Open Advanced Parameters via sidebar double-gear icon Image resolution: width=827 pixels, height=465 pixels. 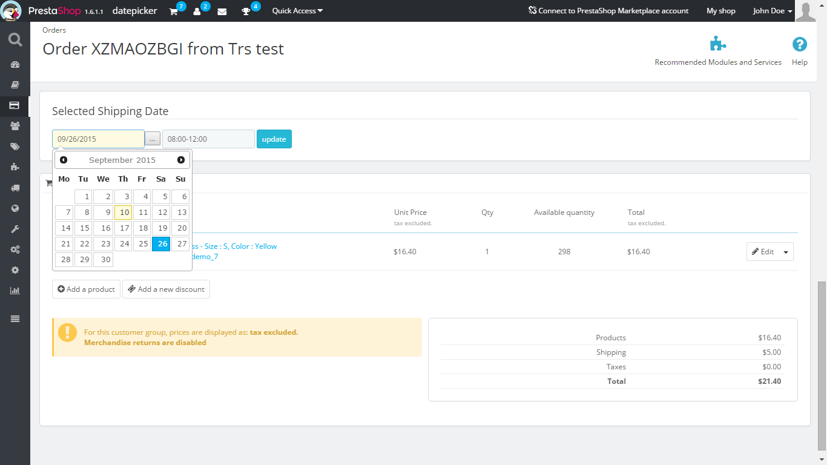15,249
